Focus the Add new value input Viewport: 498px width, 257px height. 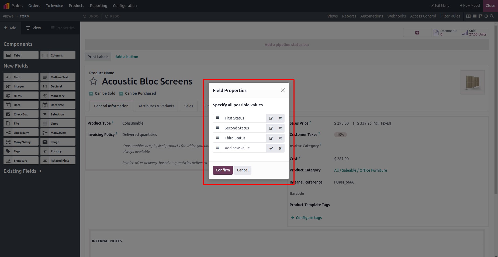coord(244,148)
